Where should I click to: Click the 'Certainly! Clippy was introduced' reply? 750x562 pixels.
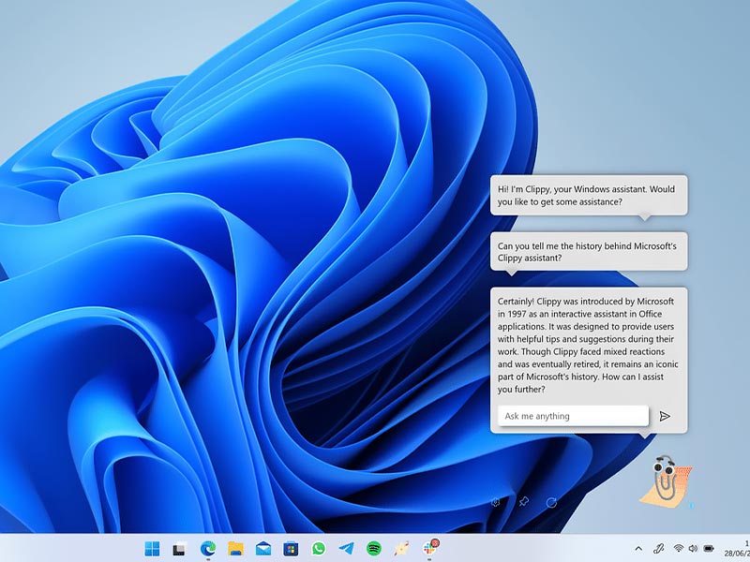point(589,345)
